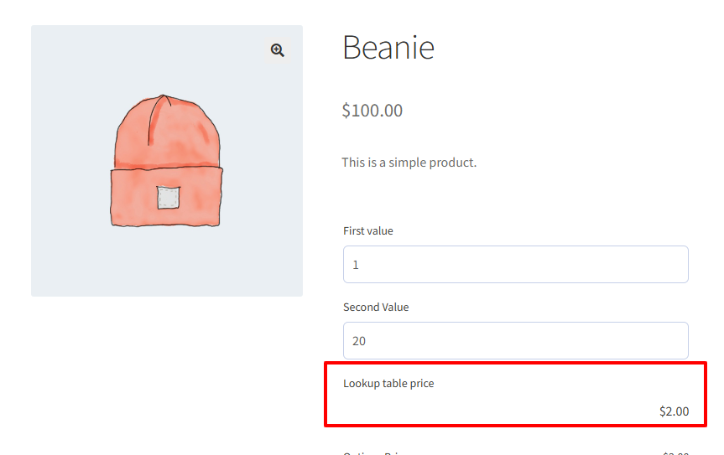Click the crown seam of the beanie

tap(156, 119)
